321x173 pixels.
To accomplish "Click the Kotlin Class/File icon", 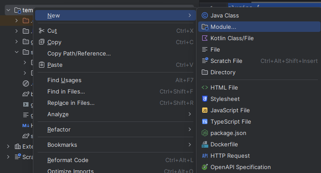I will tap(205, 38).
